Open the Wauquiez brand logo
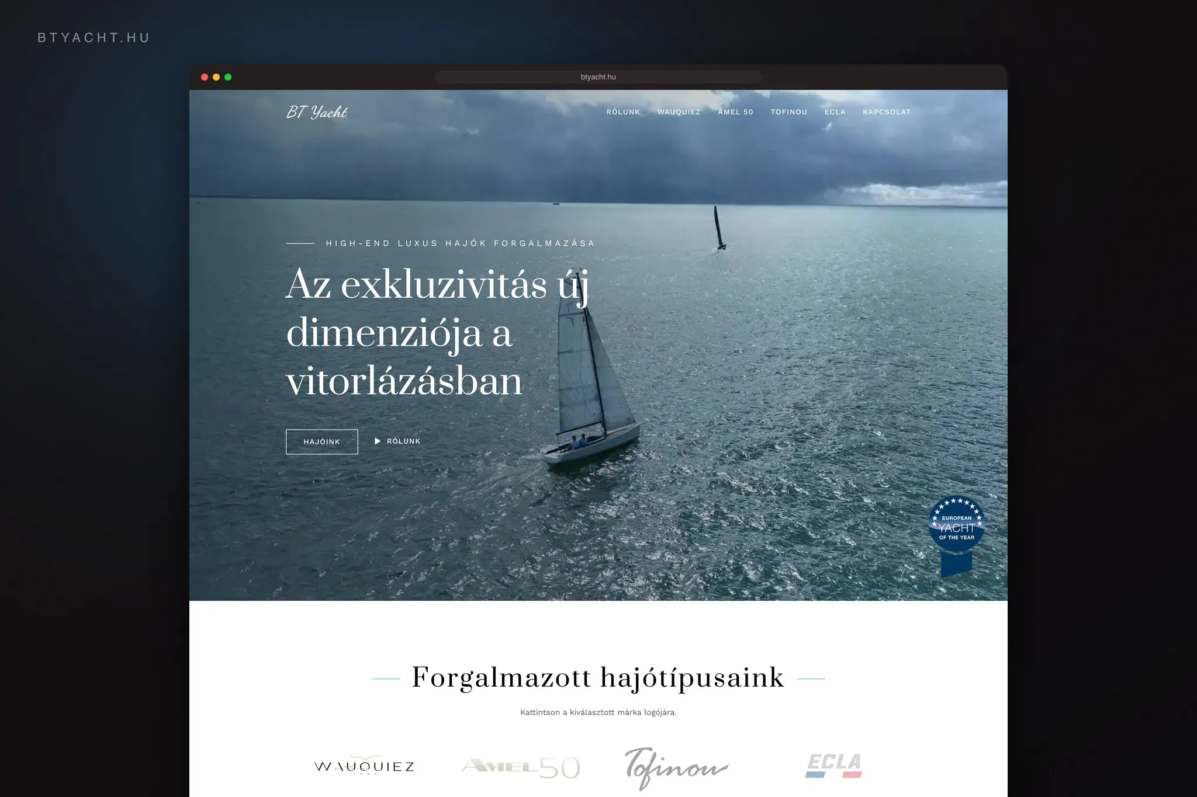The height and width of the screenshot is (797, 1197). point(364,765)
